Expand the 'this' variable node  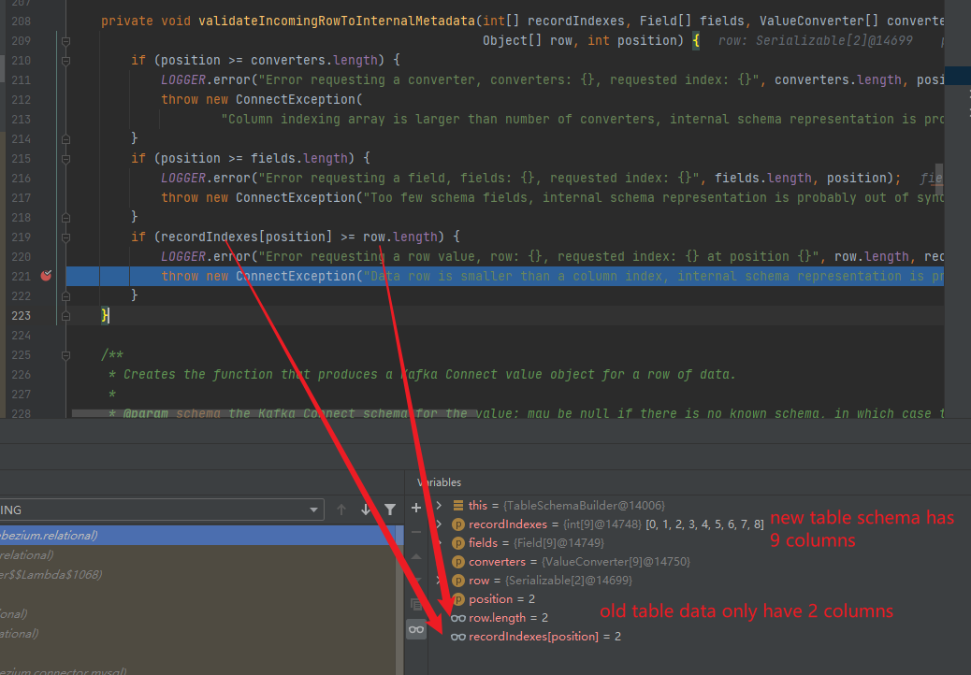point(439,506)
